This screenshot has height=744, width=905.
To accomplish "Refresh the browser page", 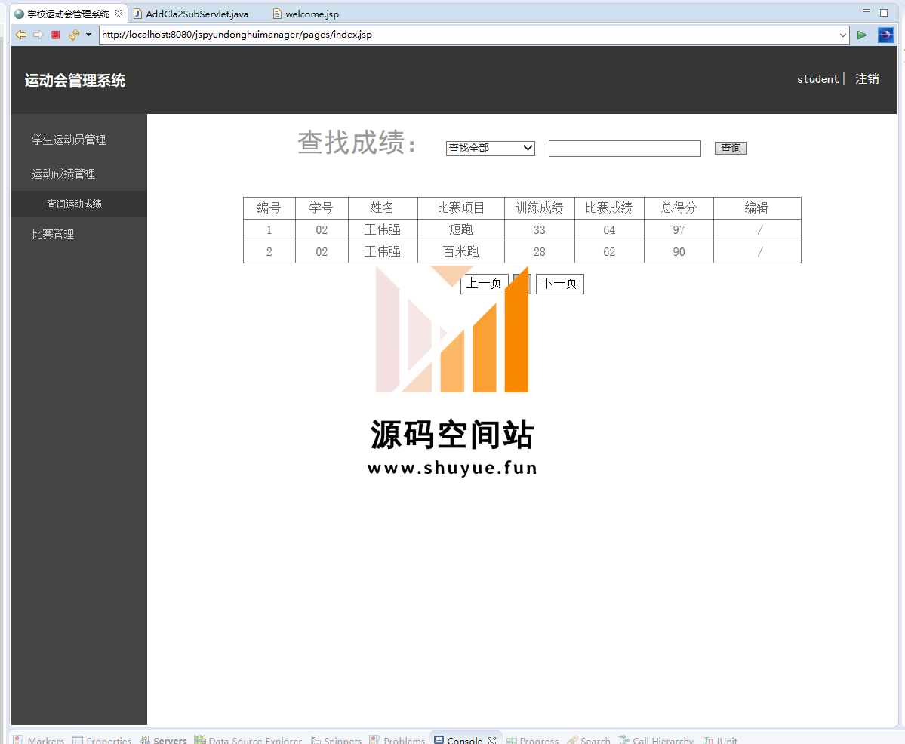I will pyautogui.click(x=73, y=35).
